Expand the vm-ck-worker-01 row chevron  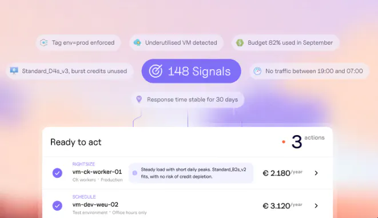click(316, 173)
